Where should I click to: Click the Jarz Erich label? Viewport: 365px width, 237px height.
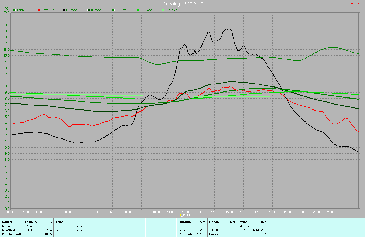356,3
